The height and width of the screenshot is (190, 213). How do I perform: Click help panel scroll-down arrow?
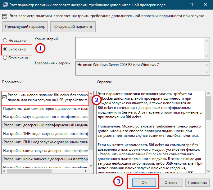coord(208,171)
